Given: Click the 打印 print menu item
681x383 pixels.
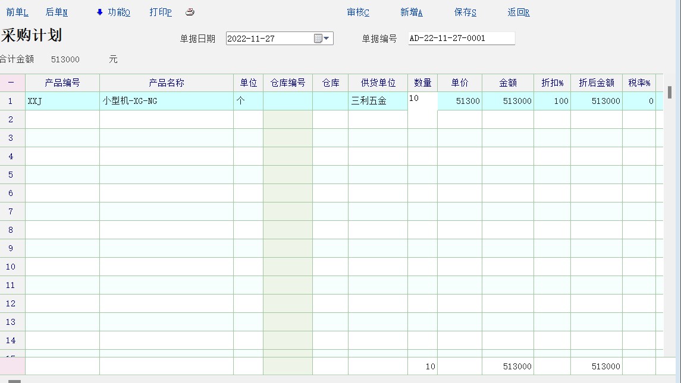Looking at the screenshot, I should pos(161,12).
